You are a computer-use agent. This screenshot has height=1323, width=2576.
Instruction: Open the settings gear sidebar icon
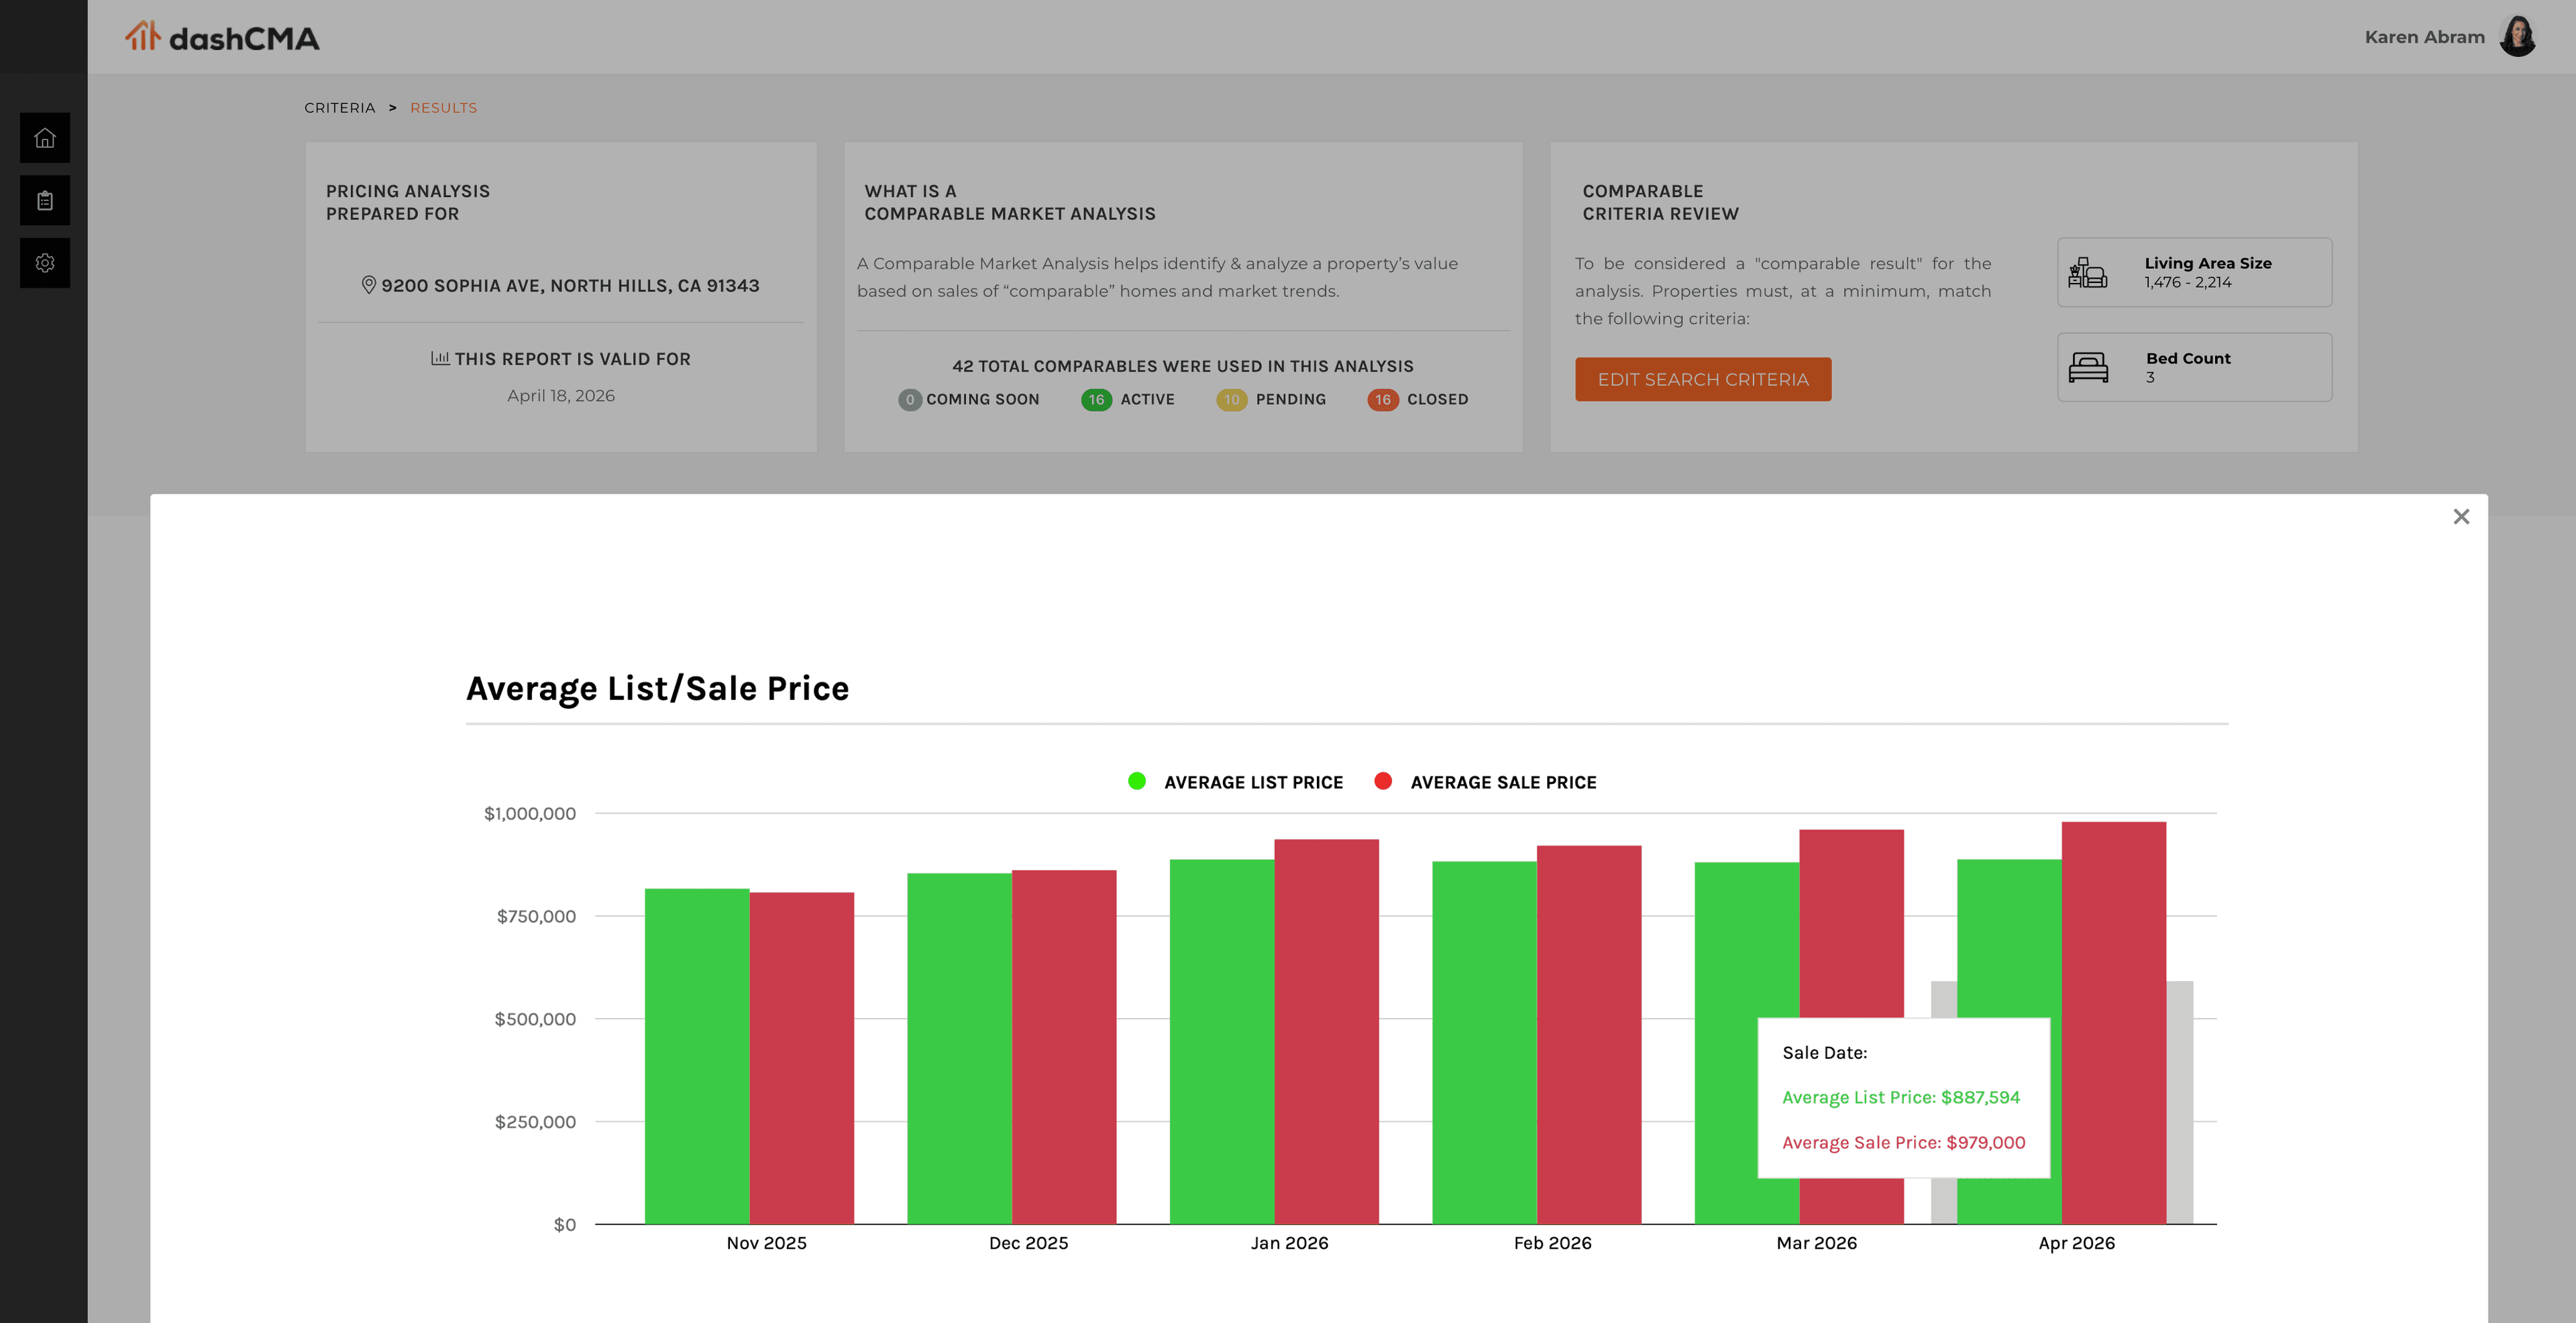(45, 263)
